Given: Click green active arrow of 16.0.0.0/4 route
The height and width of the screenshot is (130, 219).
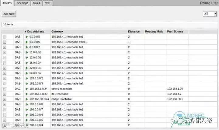Looking at the screenshot, I should click(27, 63).
